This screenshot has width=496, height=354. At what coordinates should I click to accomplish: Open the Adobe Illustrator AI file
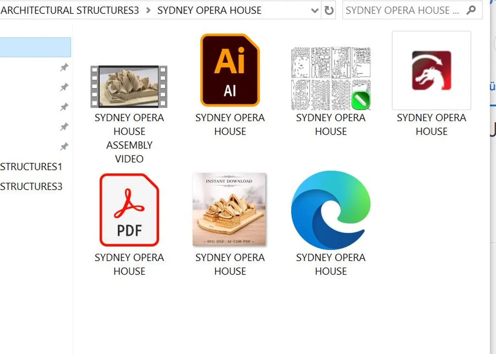[x=230, y=70]
